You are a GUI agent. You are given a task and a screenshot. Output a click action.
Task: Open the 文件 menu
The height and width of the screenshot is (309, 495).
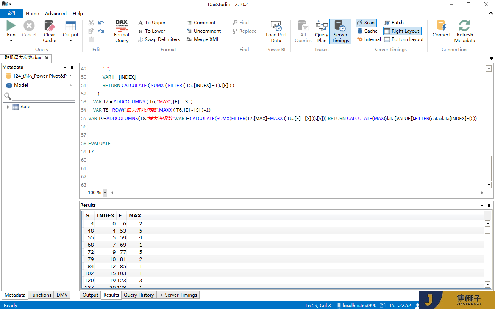tap(11, 13)
